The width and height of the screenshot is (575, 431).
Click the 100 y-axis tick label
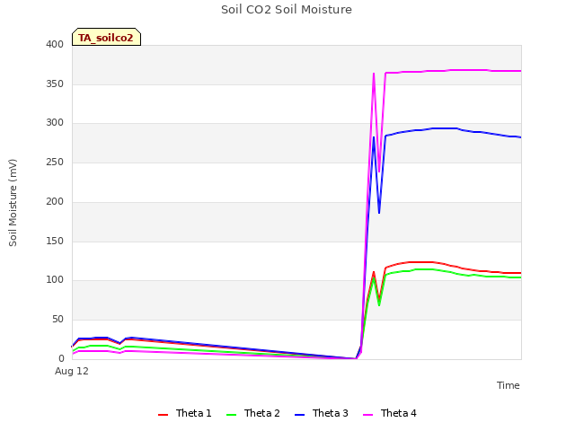pyautogui.click(x=55, y=280)
